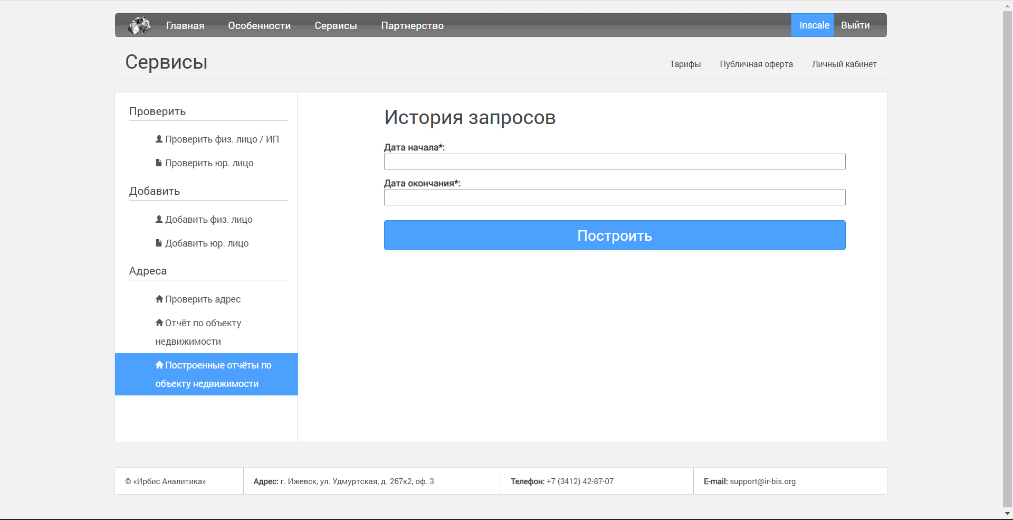This screenshot has width=1013, height=520.
Task: Click the Адреса section heading
Action: tap(148, 271)
